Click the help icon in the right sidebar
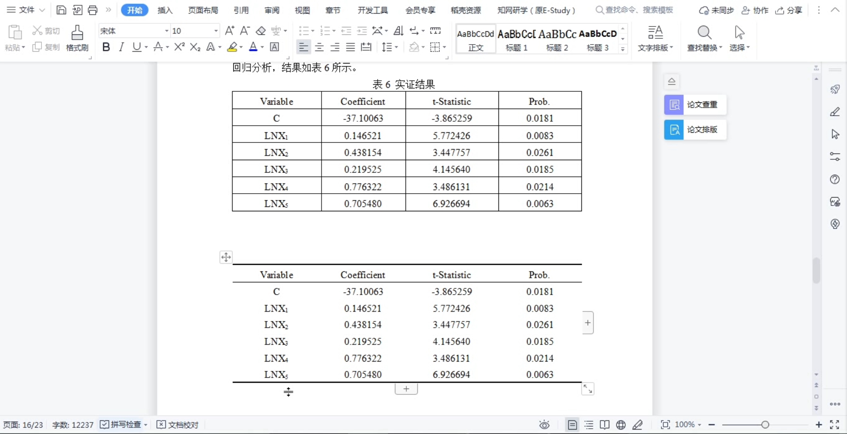Viewport: 847px width, 434px height. pos(835,179)
